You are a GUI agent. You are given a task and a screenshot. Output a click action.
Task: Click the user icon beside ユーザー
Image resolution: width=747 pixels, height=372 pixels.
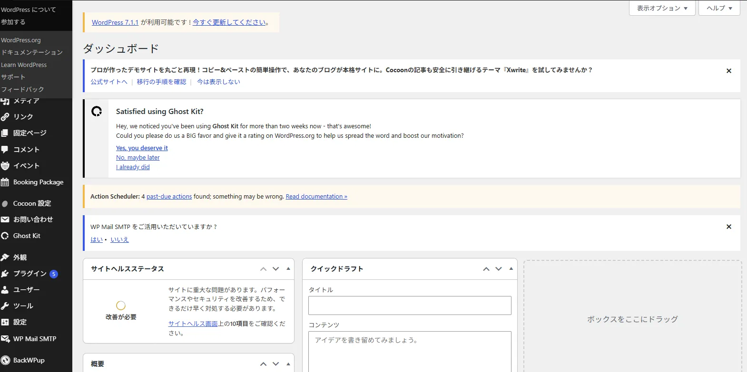[5, 290]
